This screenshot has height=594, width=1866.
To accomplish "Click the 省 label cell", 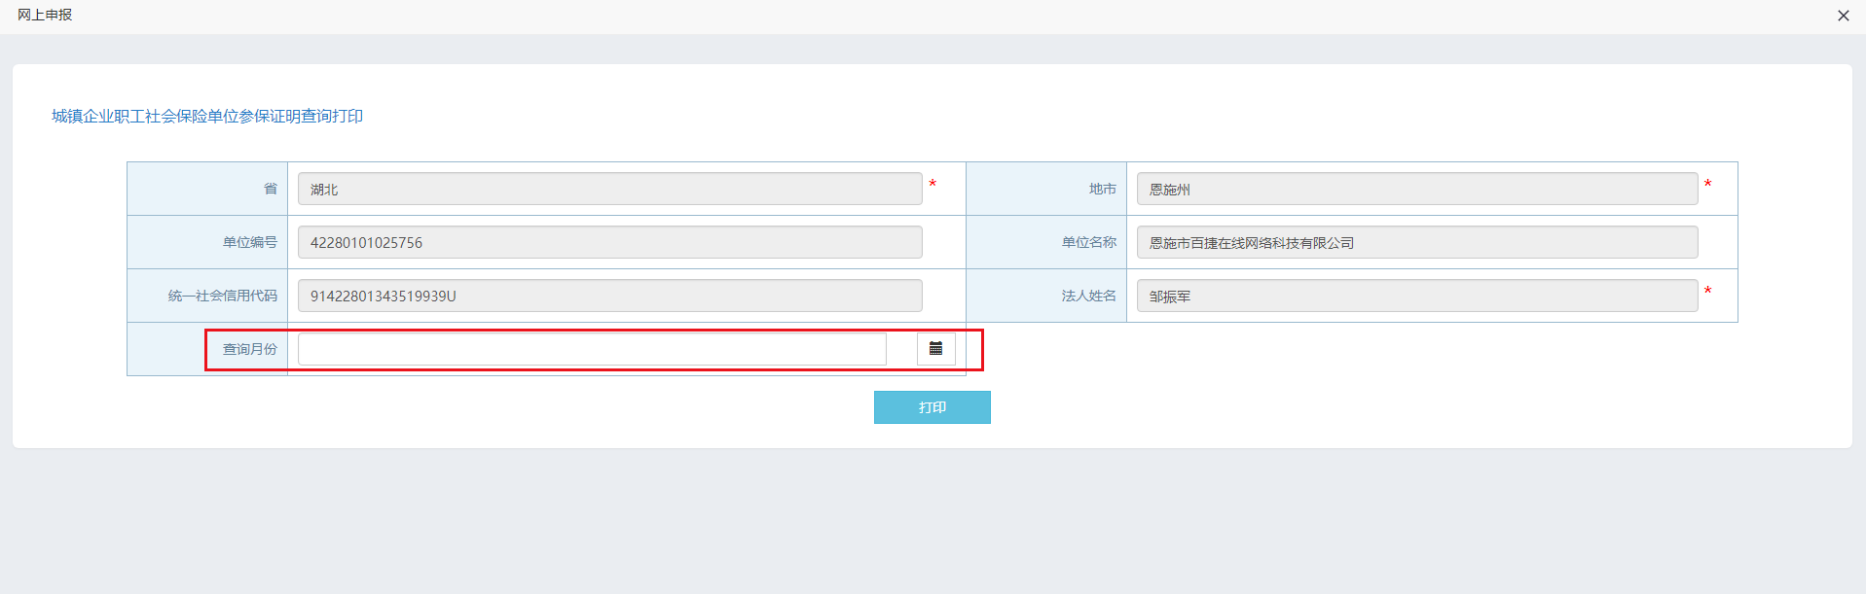I will point(270,190).
